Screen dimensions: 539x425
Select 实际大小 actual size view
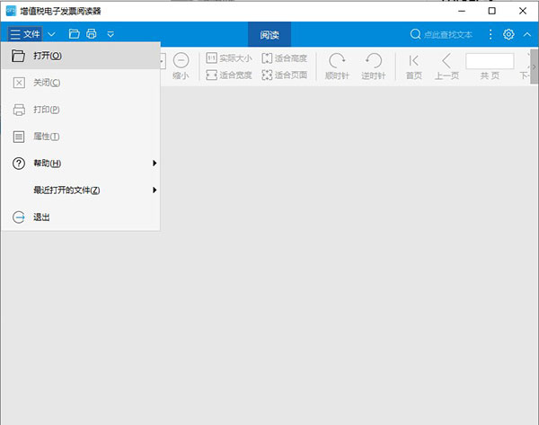tap(229, 58)
